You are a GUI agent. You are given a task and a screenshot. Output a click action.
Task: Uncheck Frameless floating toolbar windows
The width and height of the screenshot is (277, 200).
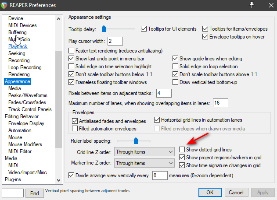pos(71,82)
